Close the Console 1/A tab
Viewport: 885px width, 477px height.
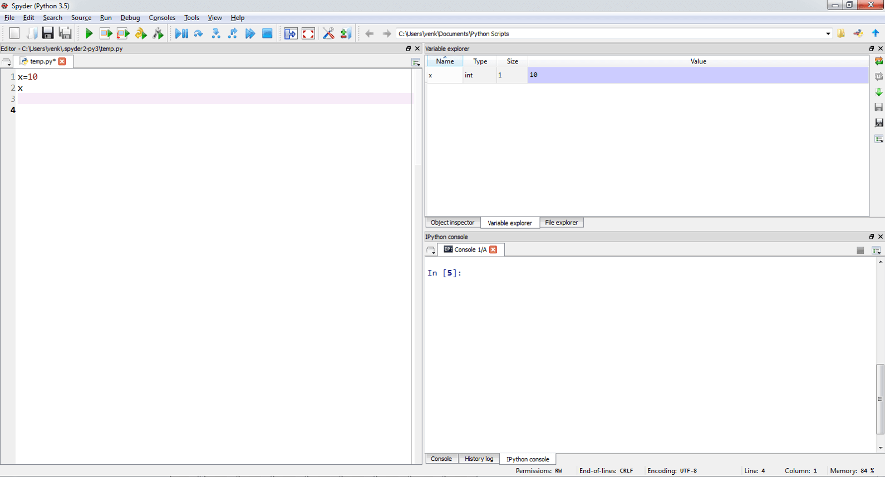[493, 249]
